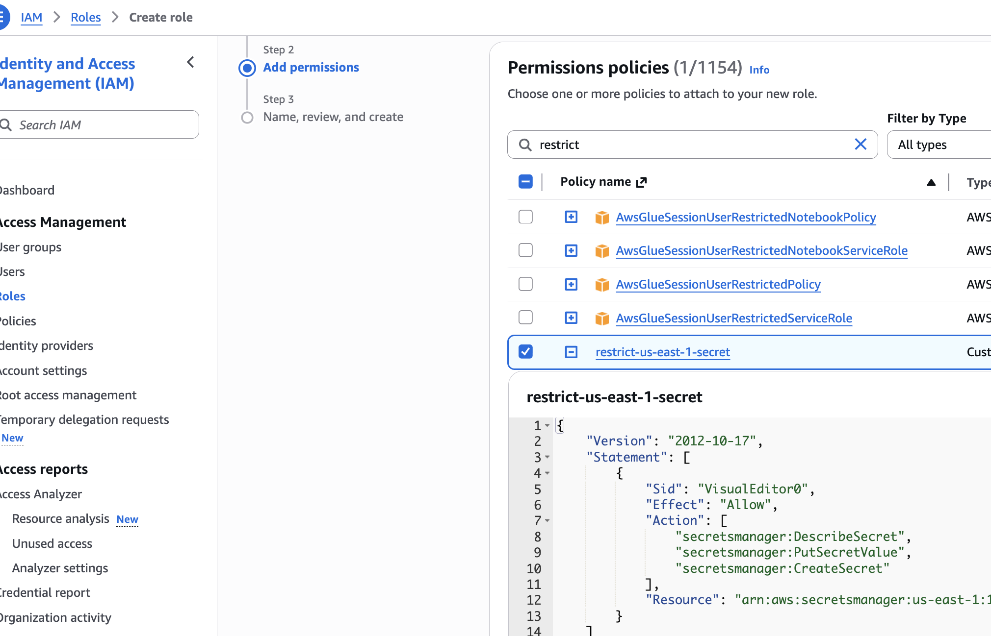Expand AwsGlueSessionUserRestrictedNotebookServiceRole policy details

click(x=571, y=250)
